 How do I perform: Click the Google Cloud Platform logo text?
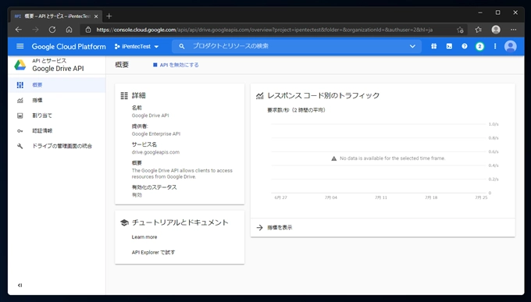[69, 46]
